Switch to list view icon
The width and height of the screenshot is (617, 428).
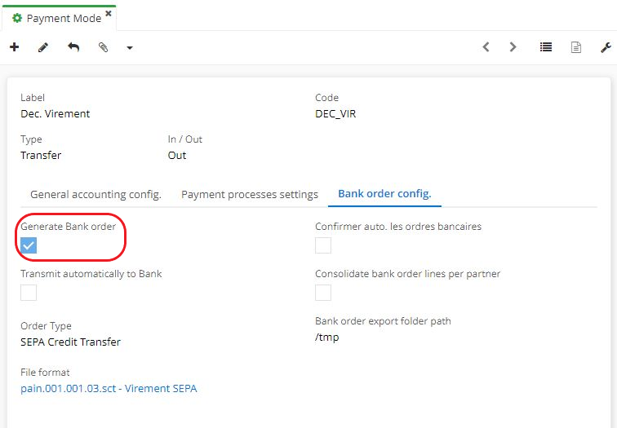point(546,47)
